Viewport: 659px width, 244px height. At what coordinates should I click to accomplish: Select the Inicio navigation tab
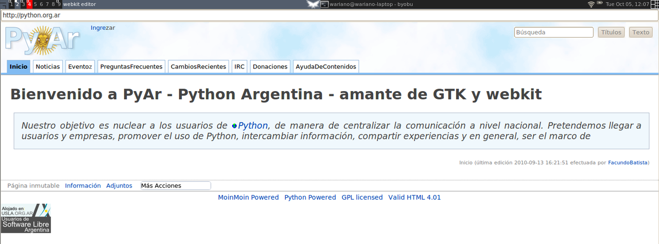[x=19, y=66]
